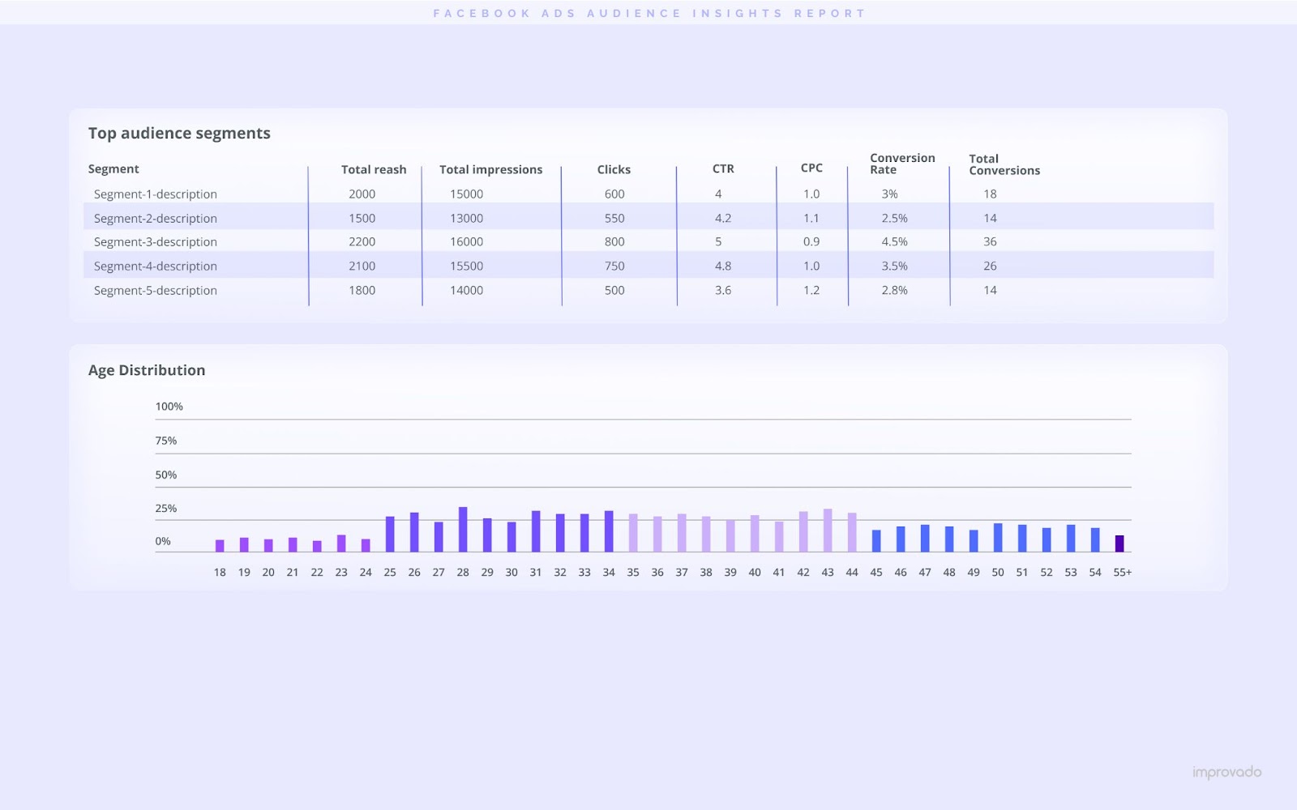Sort by the Total Conversions column header
This screenshot has height=810, width=1297.
click(1004, 164)
